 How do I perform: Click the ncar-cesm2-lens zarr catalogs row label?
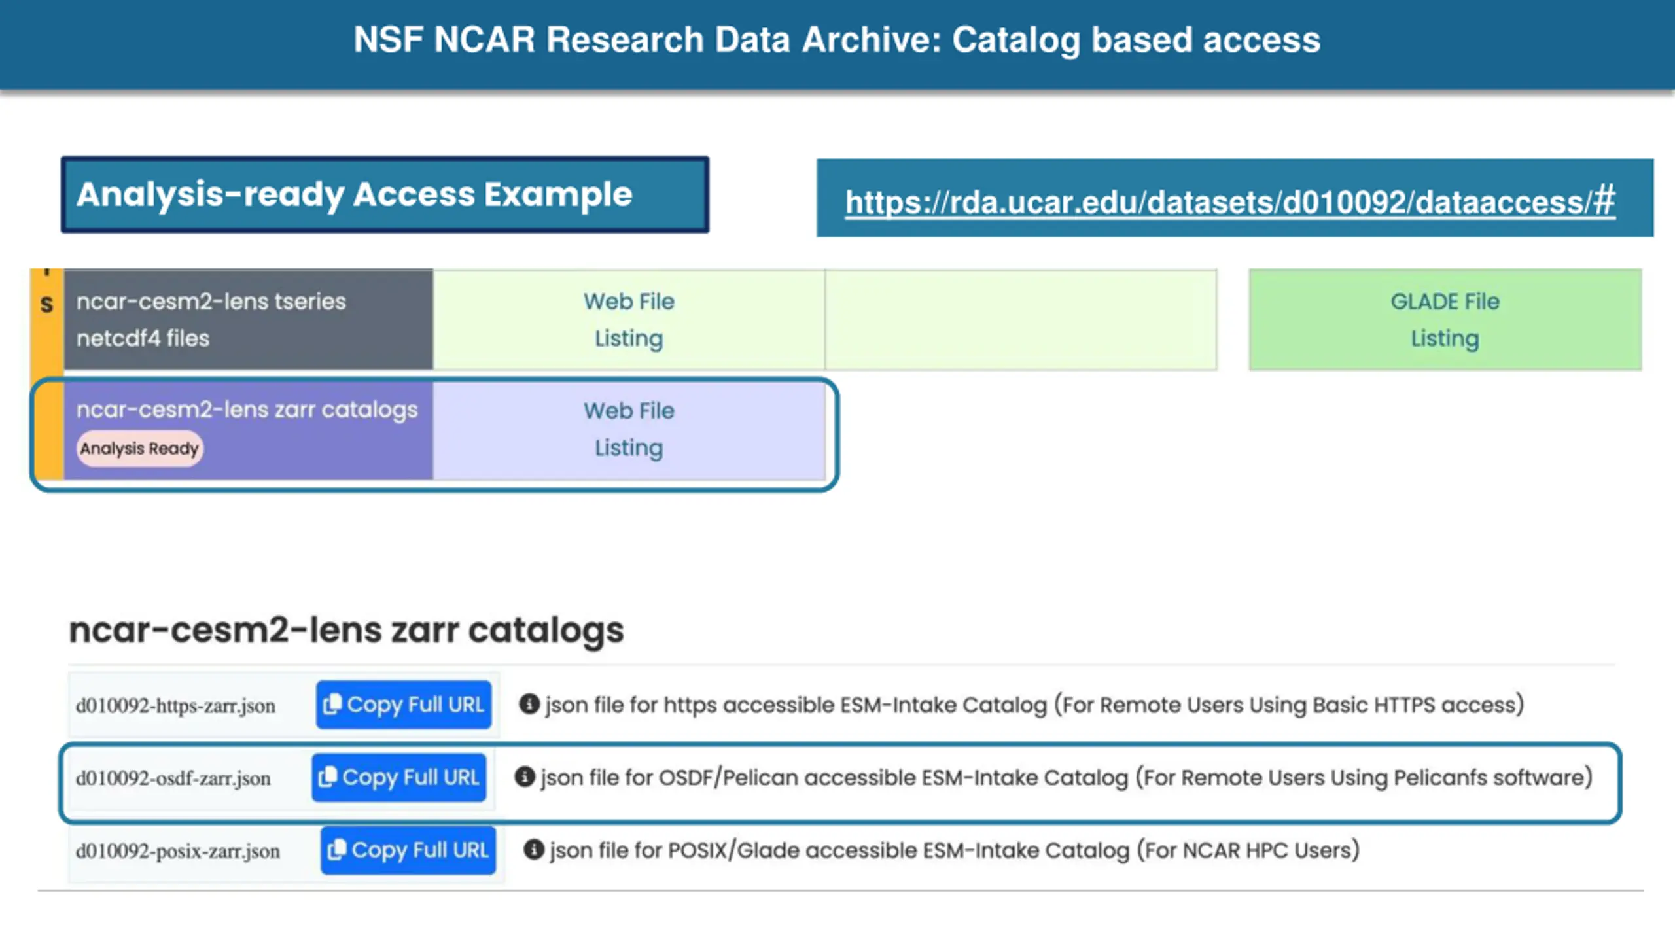click(x=247, y=410)
